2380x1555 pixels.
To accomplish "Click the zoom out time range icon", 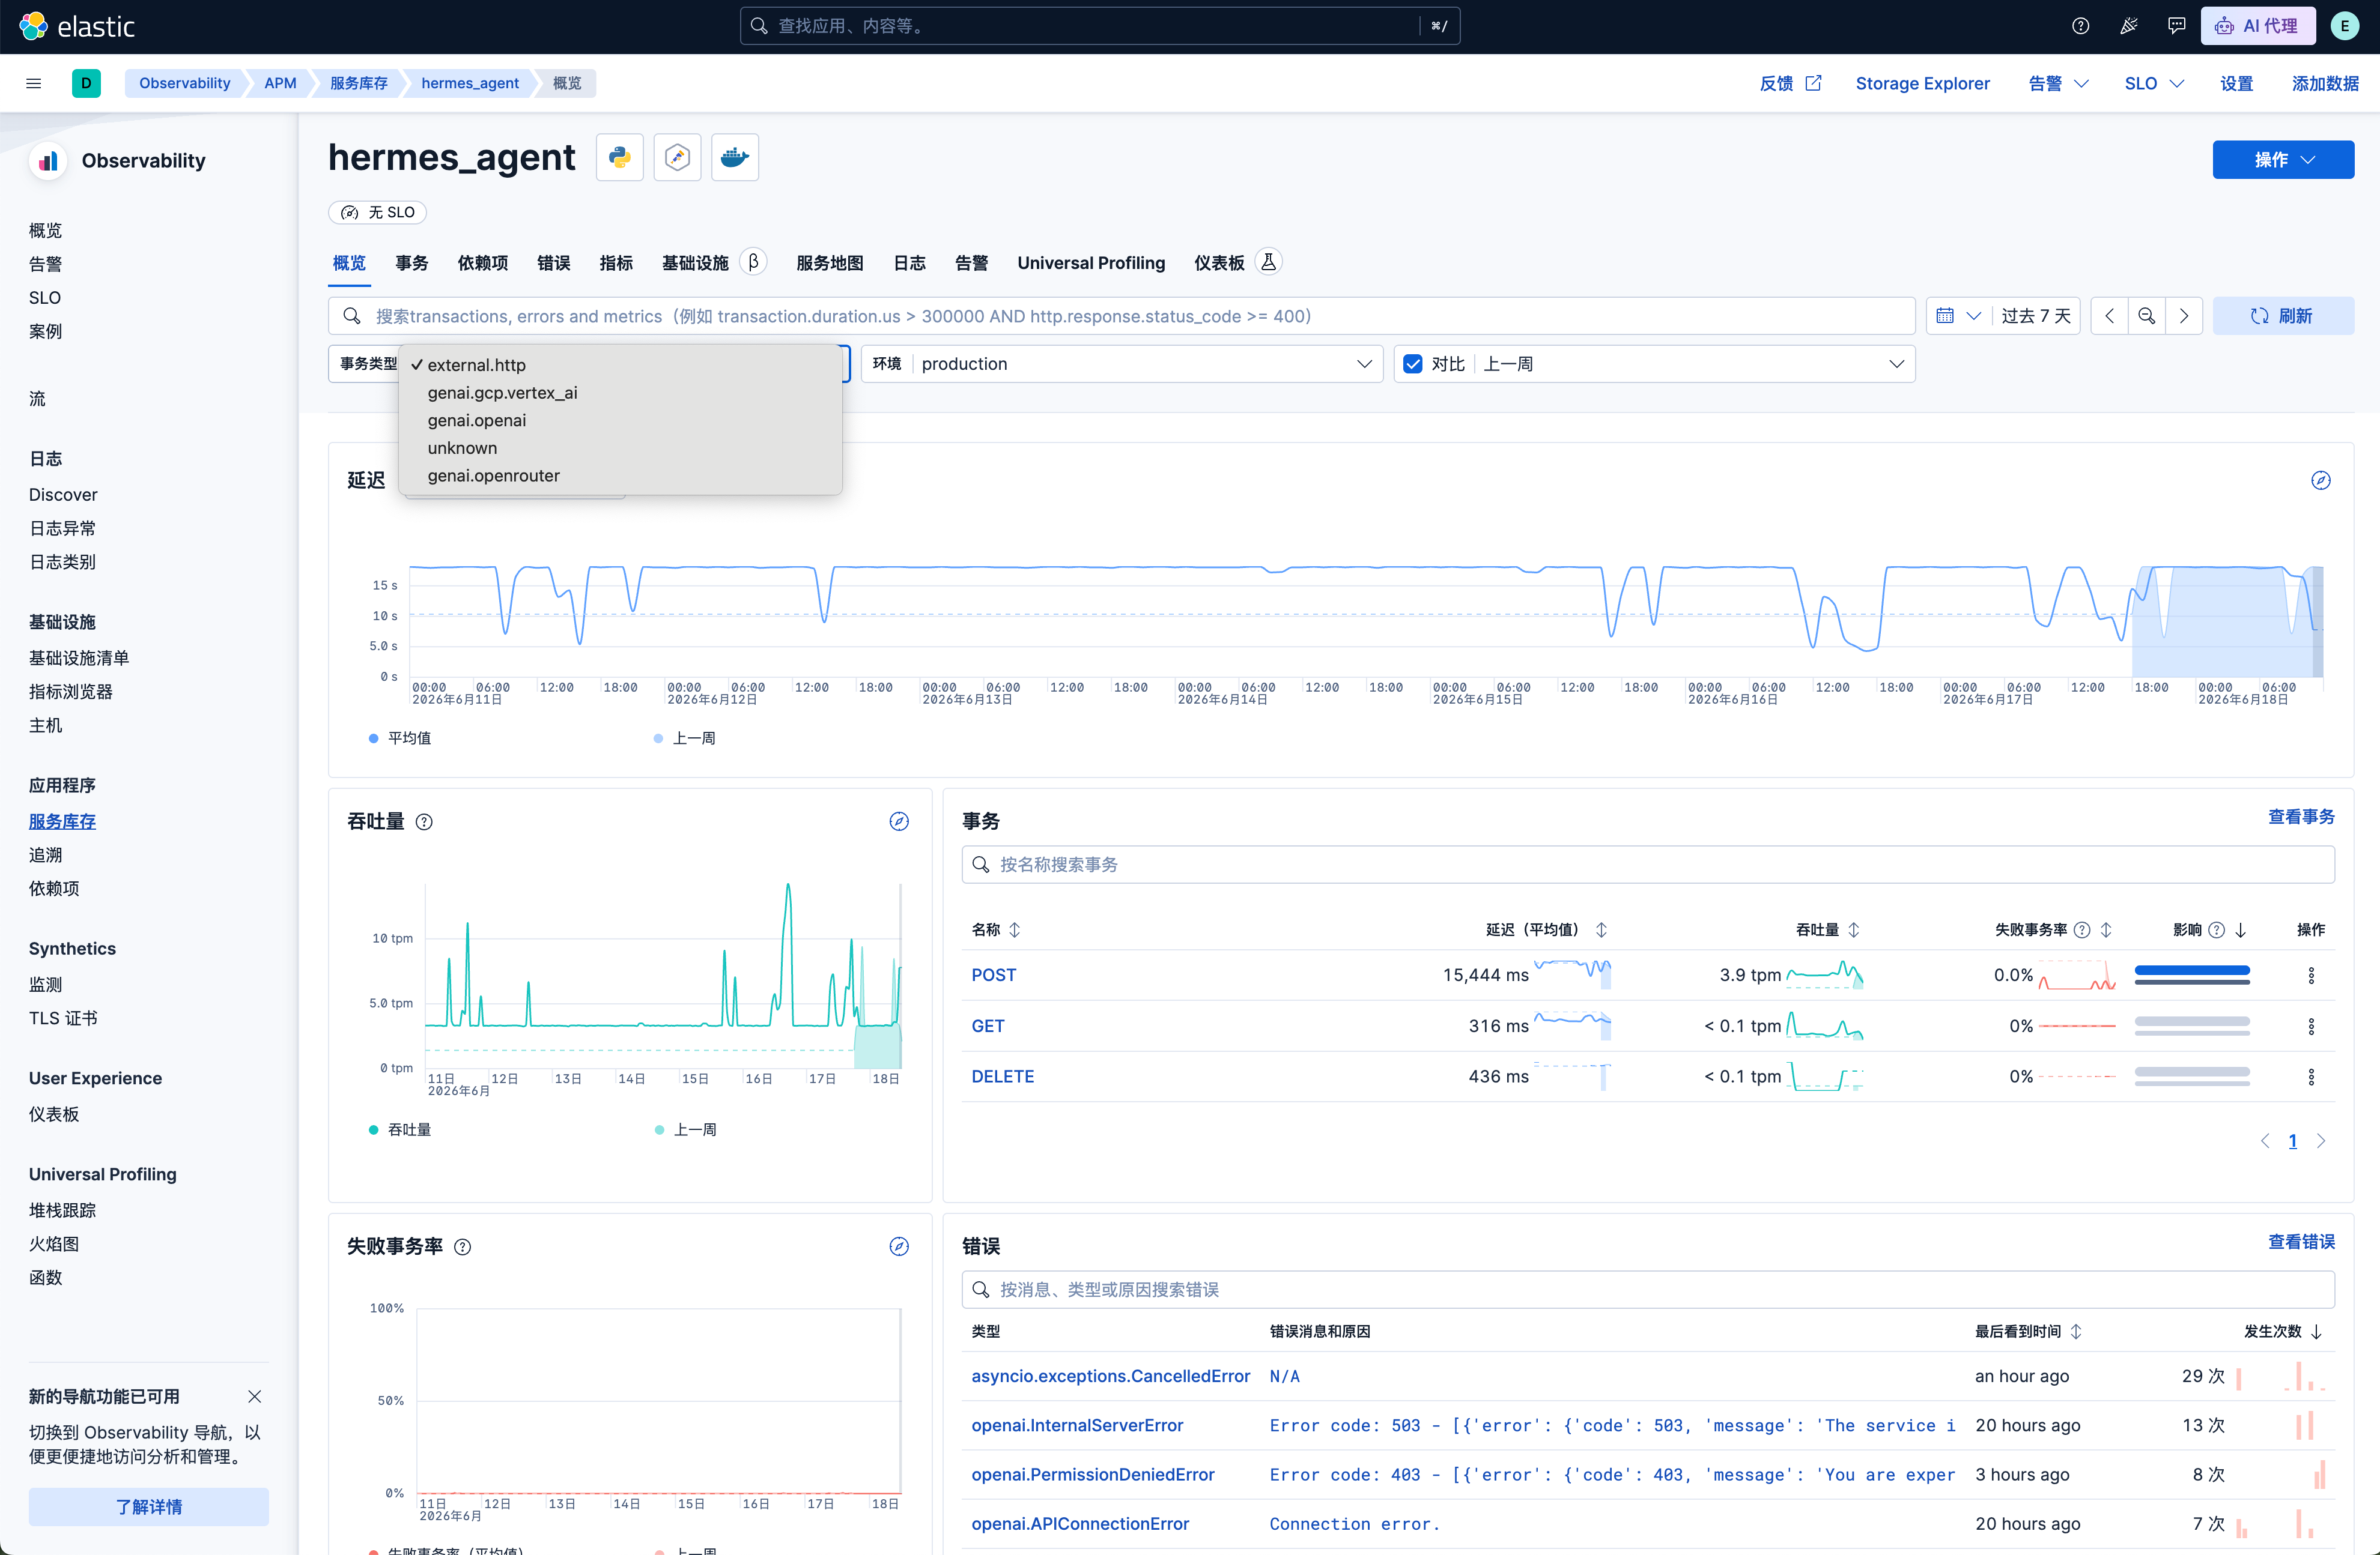I will [2147, 316].
